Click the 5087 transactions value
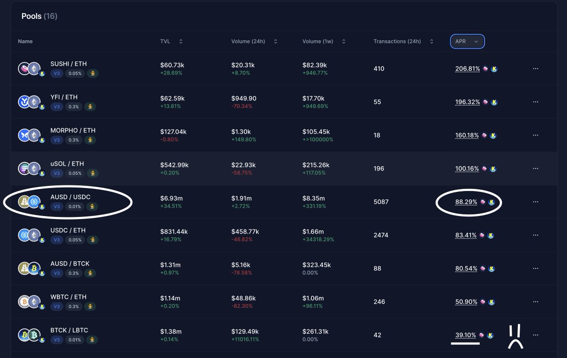 (x=381, y=202)
